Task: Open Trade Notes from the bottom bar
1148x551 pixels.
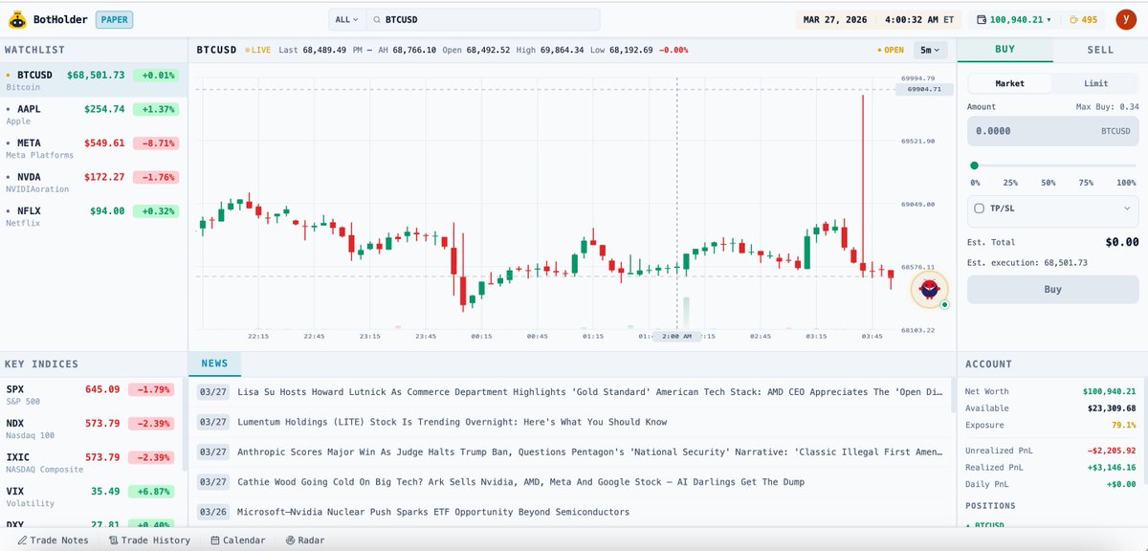Action: [53, 540]
